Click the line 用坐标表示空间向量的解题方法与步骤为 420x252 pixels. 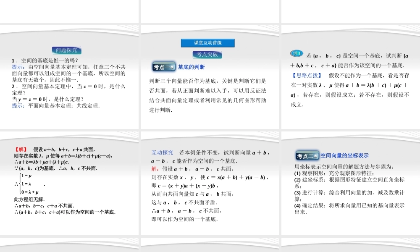344,167
